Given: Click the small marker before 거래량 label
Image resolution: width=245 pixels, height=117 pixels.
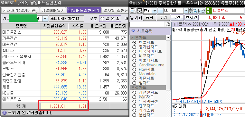Looking at the screenshot, I should [174, 106].
